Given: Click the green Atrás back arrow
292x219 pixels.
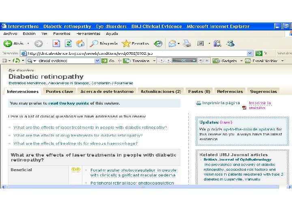Looking at the screenshot, I should click(8, 43).
